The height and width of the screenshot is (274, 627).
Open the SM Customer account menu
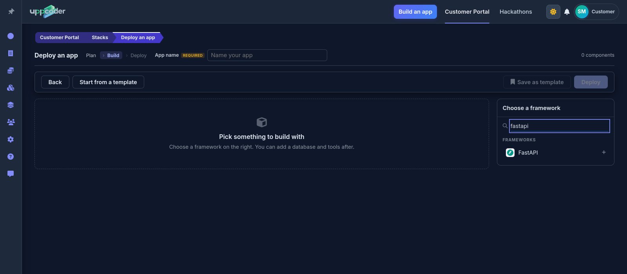click(596, 12)
